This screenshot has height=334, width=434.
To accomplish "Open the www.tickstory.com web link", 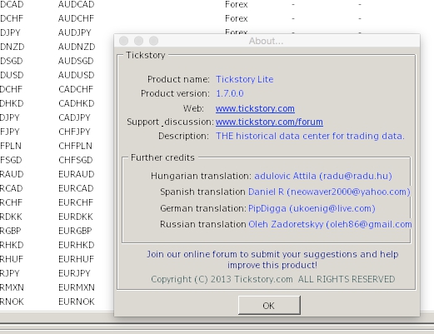I will click(255, 108).
